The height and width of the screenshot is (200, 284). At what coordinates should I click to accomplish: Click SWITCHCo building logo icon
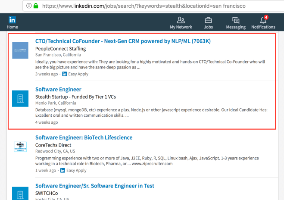20,193
